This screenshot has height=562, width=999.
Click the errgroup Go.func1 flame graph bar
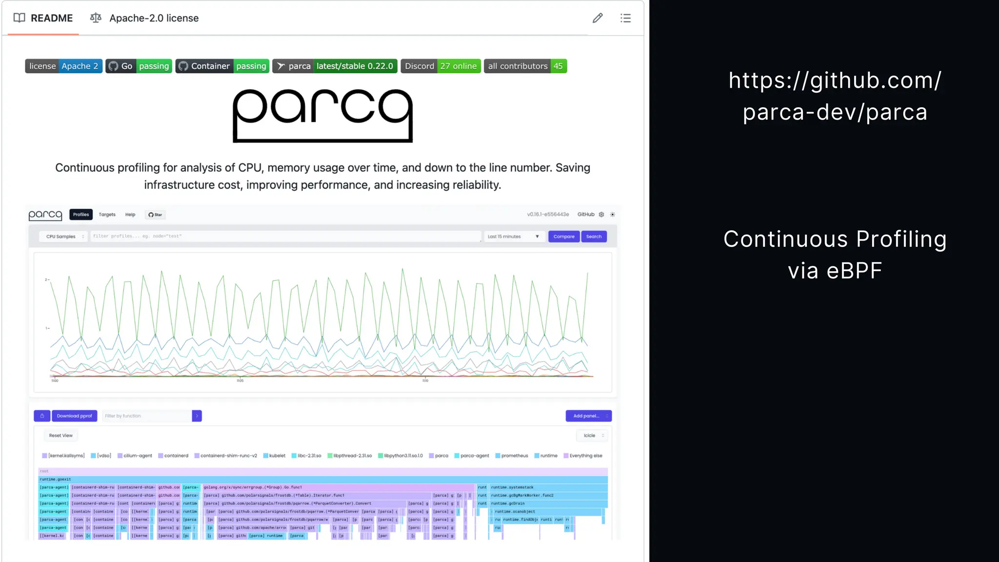pyautogui.click(x=339, y=487)
